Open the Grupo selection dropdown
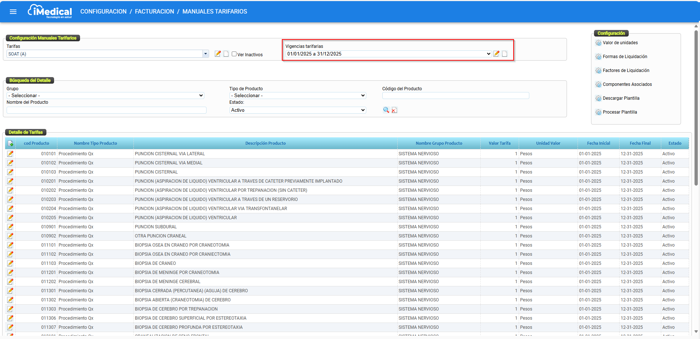Image resolution: width=700 pixels, height=339 pixels. [x=105, y=95]
